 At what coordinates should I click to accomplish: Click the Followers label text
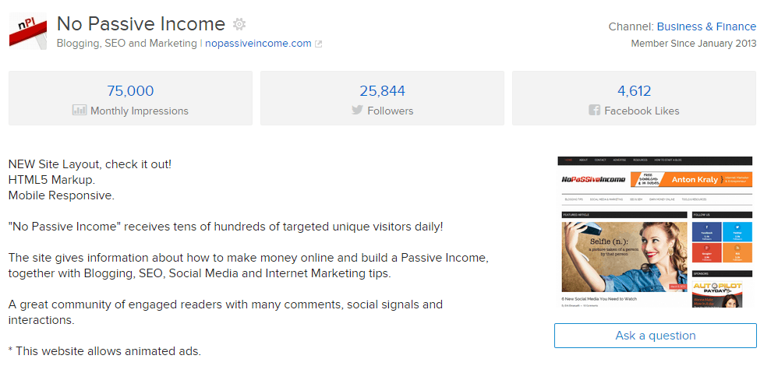(x=391, y=111)
